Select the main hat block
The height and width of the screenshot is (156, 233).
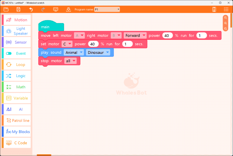(x=51, y=27)
